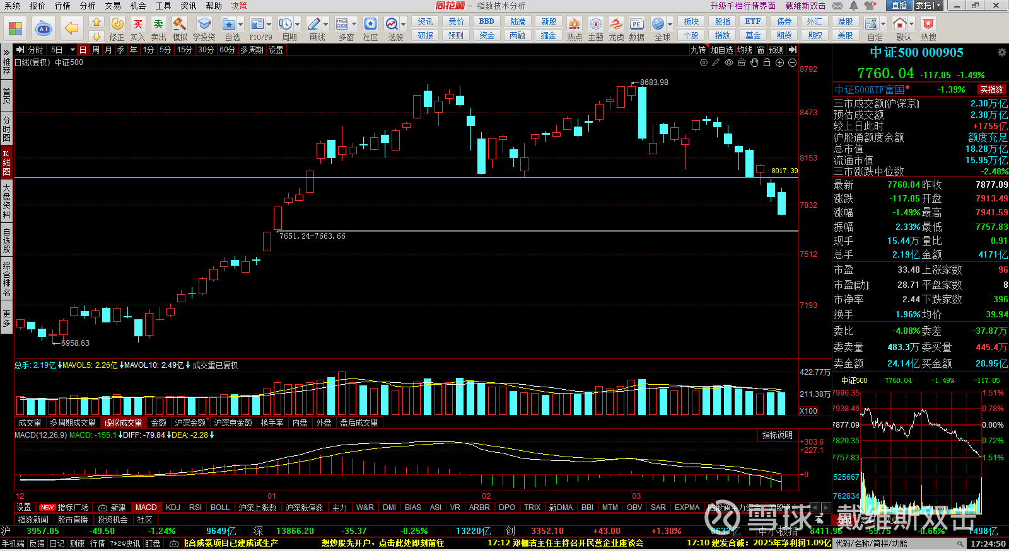Switch to 日 daily period
Image resolution: width=1009 pixels, height=551 pixels.
[x=83, y=50]
